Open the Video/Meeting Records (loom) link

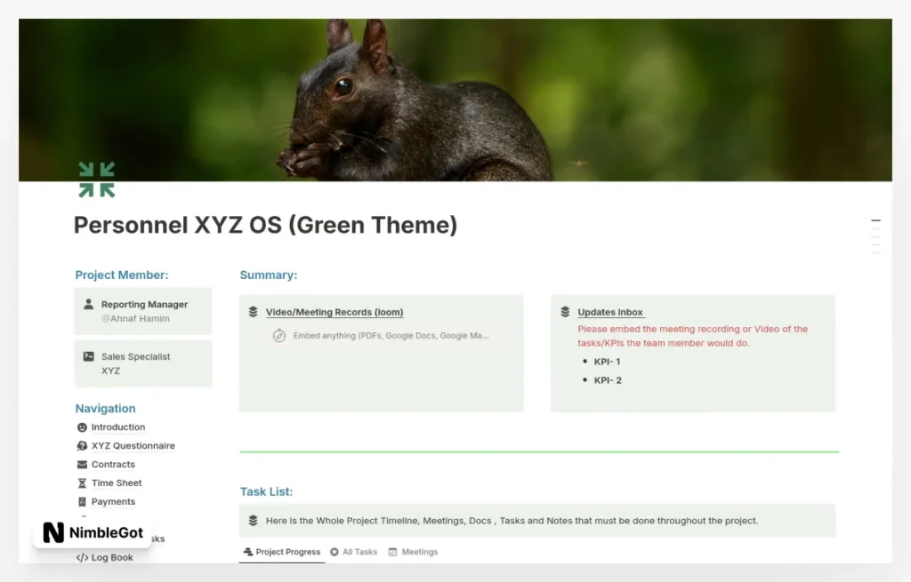tap(334, 312)
